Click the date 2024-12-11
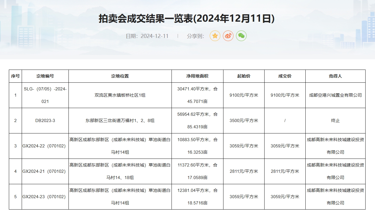 point(154,36)
